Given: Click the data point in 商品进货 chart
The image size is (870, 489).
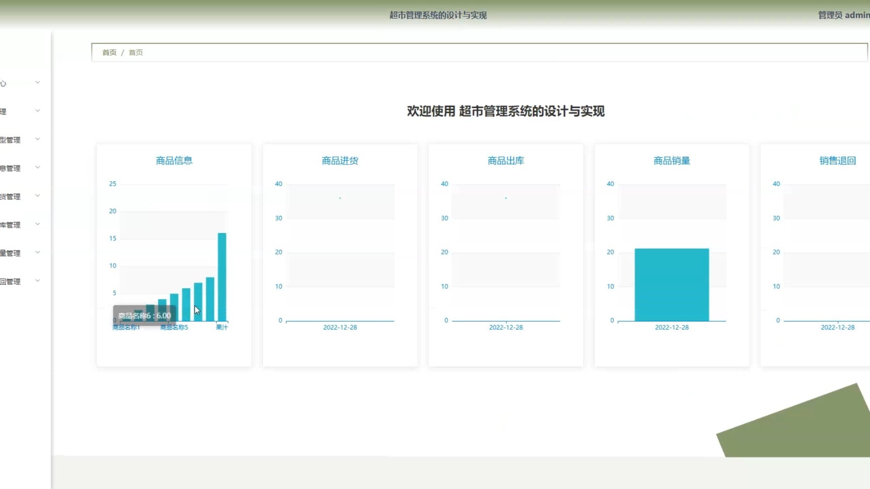Looking at the screenshot, I should pyautogui.click(x=339, y=198).
